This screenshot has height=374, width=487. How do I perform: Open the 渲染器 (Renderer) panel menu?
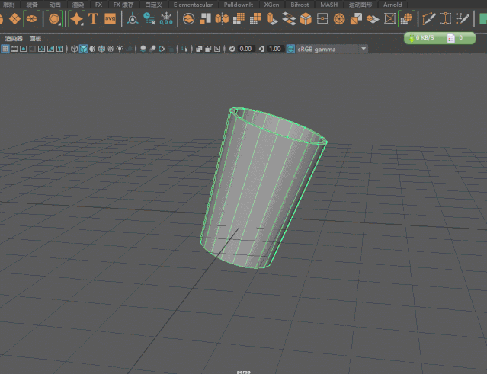(x=13, y=38)
